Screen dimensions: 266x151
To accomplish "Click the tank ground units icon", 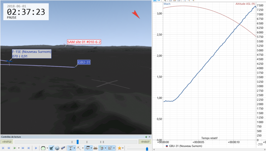I will click(x=95, y=148).
